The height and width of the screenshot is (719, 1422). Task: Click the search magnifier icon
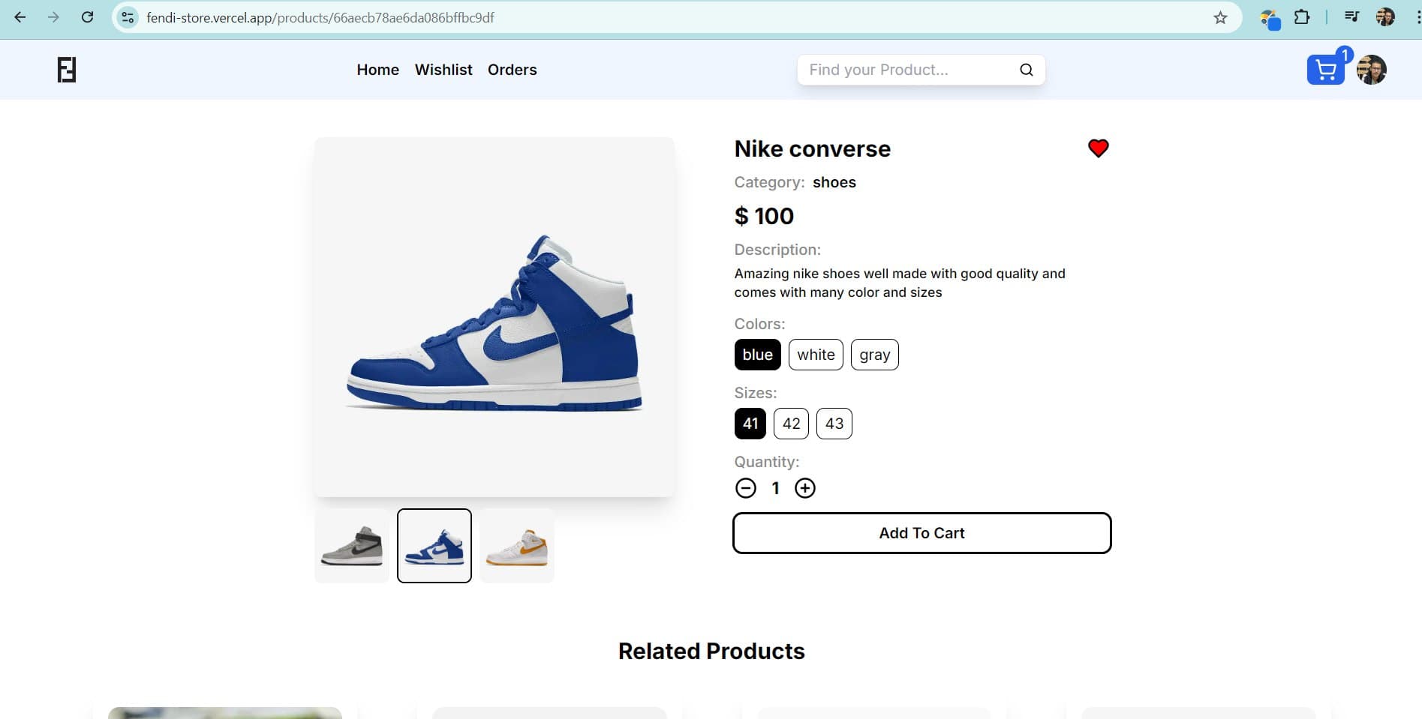tap(1026, 70)
